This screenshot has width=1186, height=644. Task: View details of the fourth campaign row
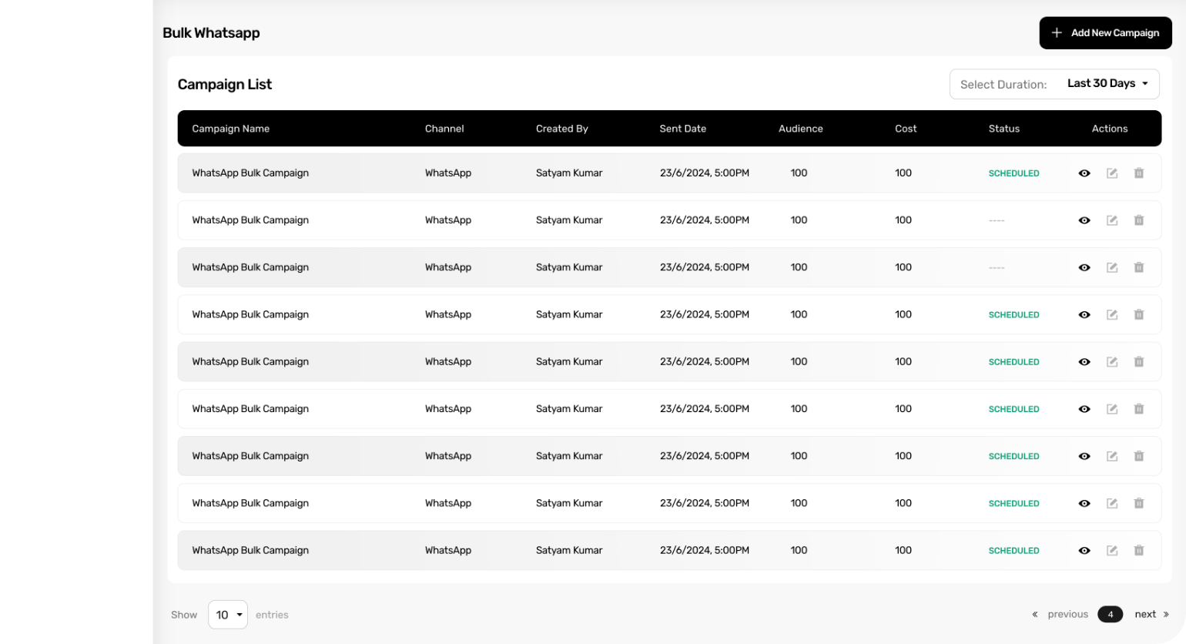click(x=1084, y=314)
